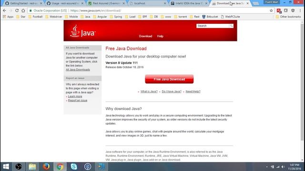Open the Football bookmarks folder
Image resolution: width=305 pixels, height=171 pixels.
point(35,17)
